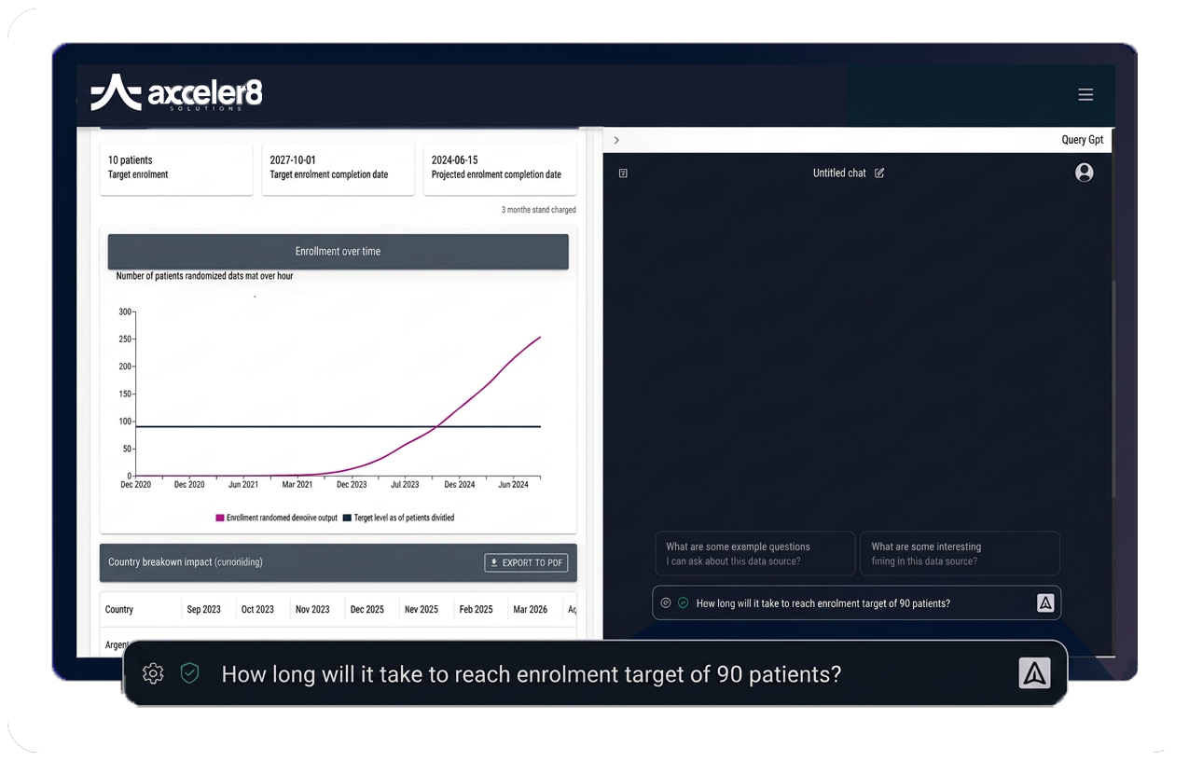
Task: Click the Untitled chat title text
Action: pyautogui.click(x=839, y=173)
